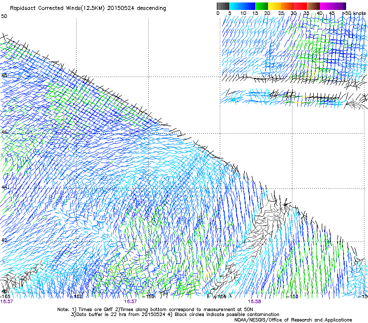368x323 pixels.
Task: Click the red 30-35 knots legend swatch
Action: coord(300,6)
